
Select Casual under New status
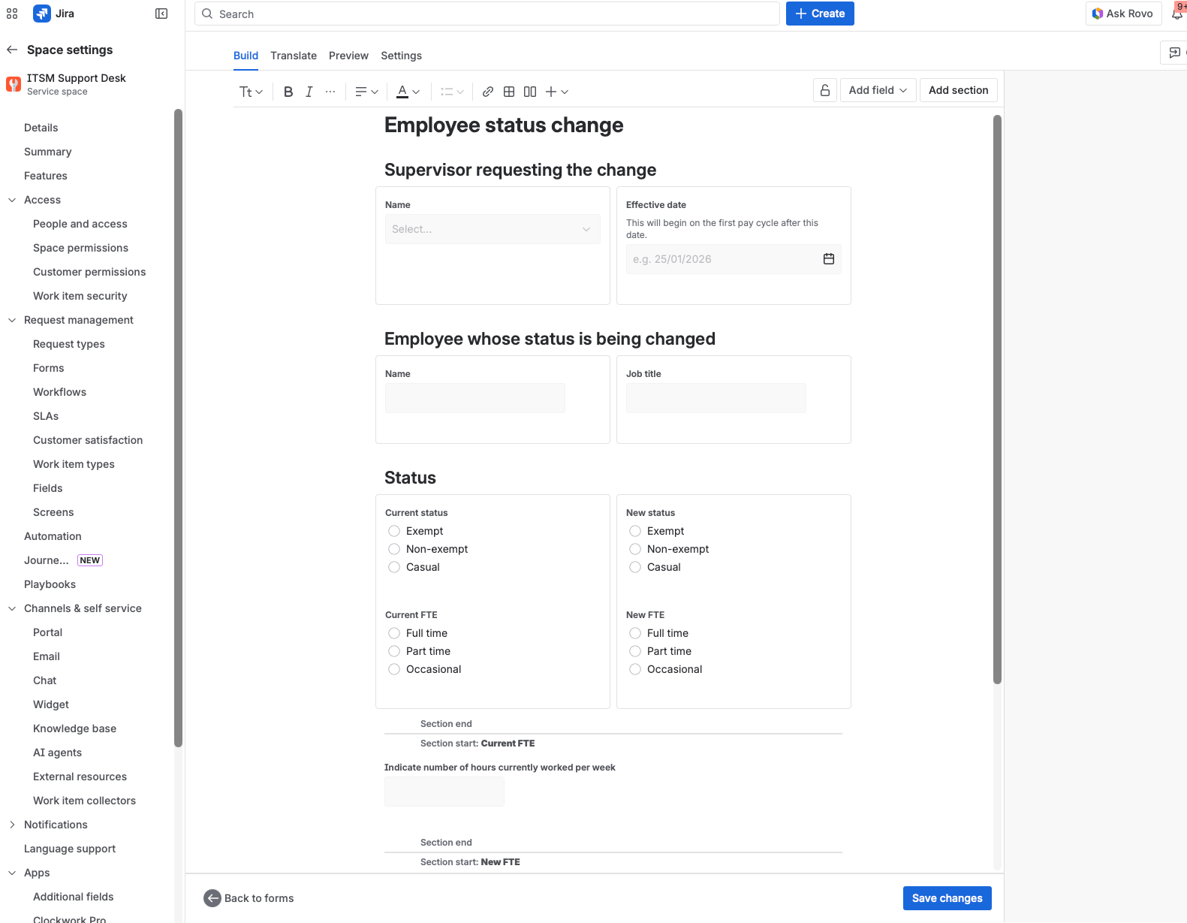[635, 567]
